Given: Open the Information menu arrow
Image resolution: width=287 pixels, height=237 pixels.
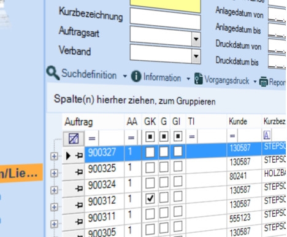Looking at the screenshot, I should 188,79.
